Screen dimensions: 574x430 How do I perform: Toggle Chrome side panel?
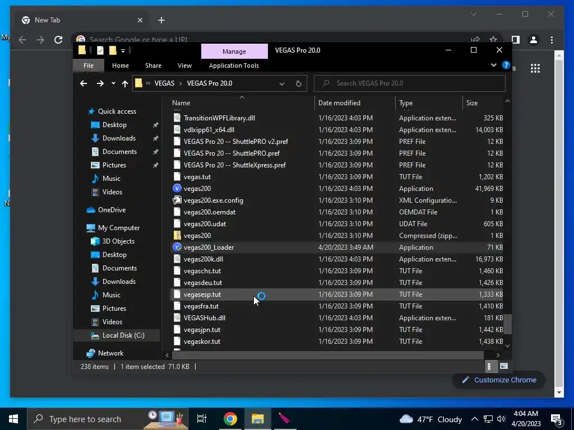(x=516, y=40)
